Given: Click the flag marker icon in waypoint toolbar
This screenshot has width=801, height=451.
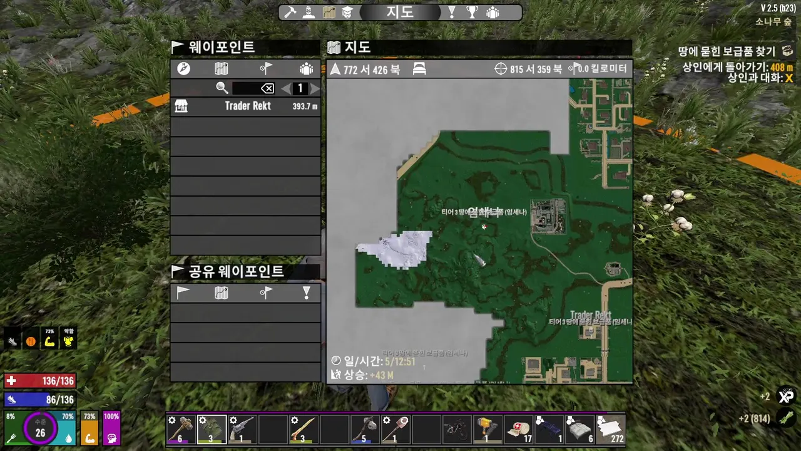Looking at the screenshot, I should tap(267, 69).
